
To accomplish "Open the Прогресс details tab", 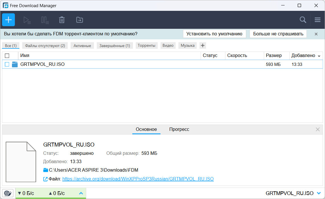I will pyautogui.click(x=179, y=129).
